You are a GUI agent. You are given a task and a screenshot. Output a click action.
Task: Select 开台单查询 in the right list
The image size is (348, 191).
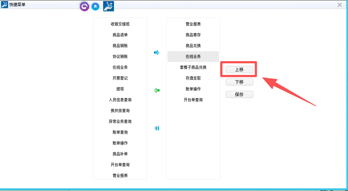tap(193, 100)
